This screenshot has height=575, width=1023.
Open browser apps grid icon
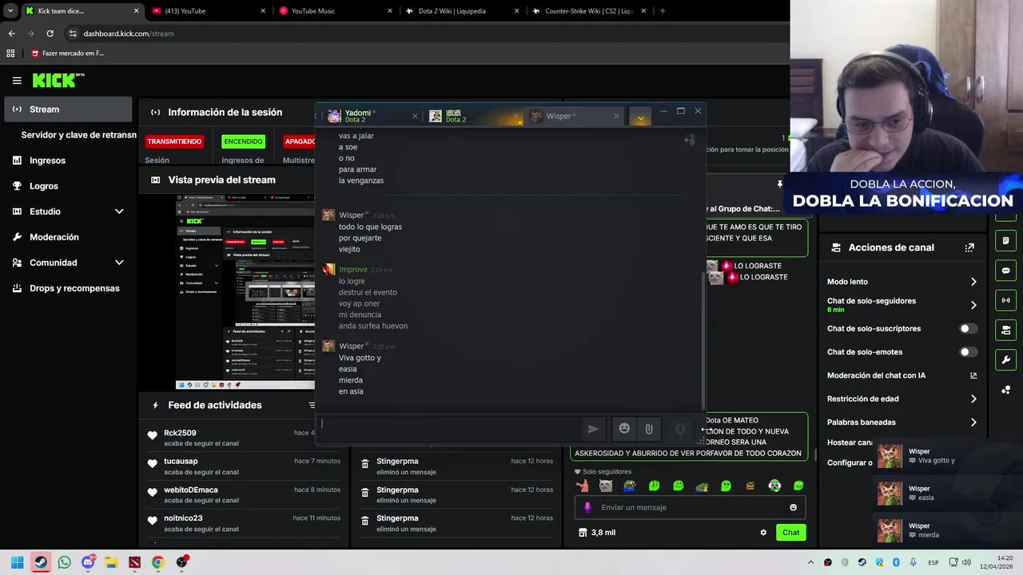[10, 54]
